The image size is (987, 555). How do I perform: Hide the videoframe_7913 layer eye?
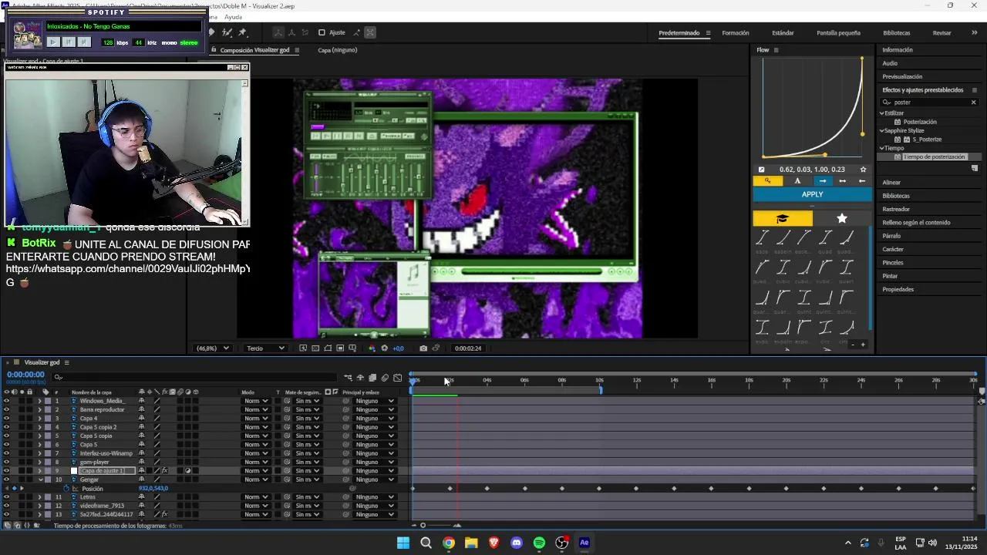[7, 506]
